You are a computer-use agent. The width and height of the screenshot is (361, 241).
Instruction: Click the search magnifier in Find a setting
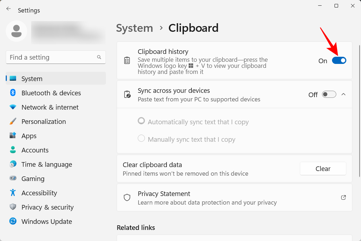99,57
